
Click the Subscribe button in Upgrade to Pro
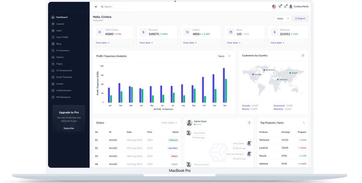[x=68, y=128]
